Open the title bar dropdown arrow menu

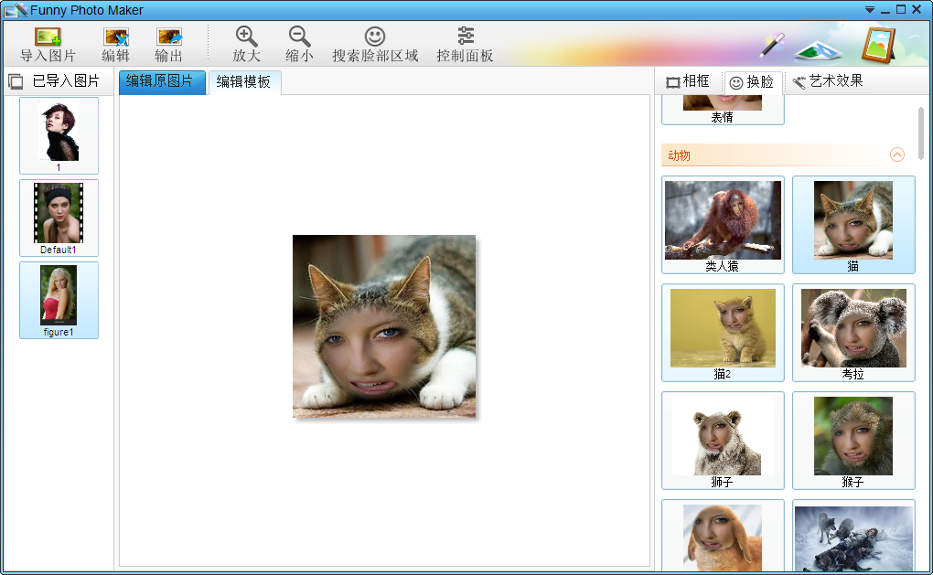click(869, 9)
